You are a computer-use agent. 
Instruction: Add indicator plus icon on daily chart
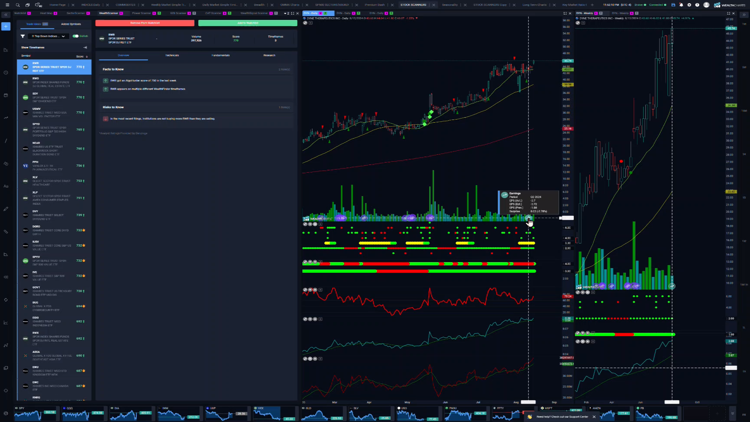pyautogui.click(x=311, y=23)
